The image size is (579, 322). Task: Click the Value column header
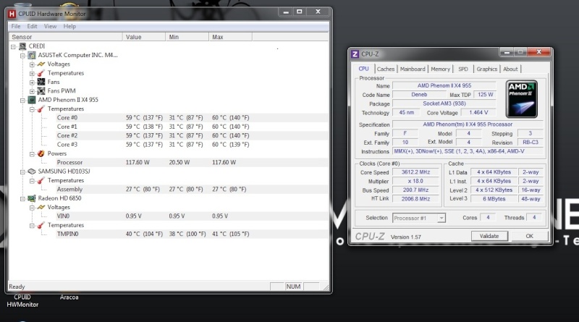click(x=144, y=37)
